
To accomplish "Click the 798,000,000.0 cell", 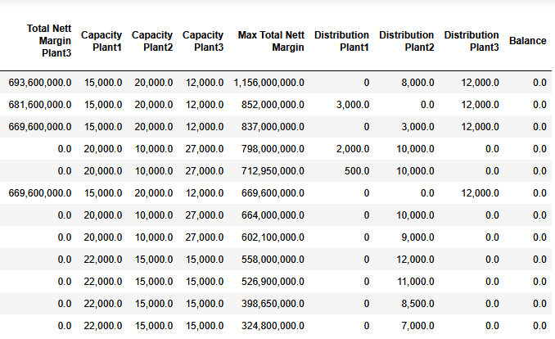I will click(x=273, y=149).
